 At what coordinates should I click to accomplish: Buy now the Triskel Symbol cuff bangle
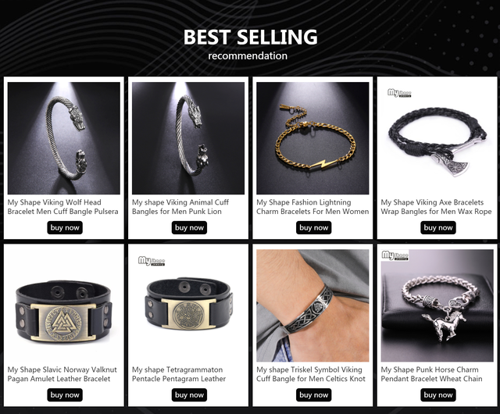click(314, 395)
